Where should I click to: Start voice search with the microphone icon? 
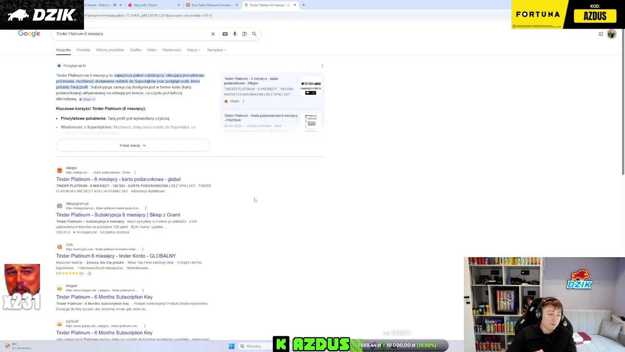235,34
